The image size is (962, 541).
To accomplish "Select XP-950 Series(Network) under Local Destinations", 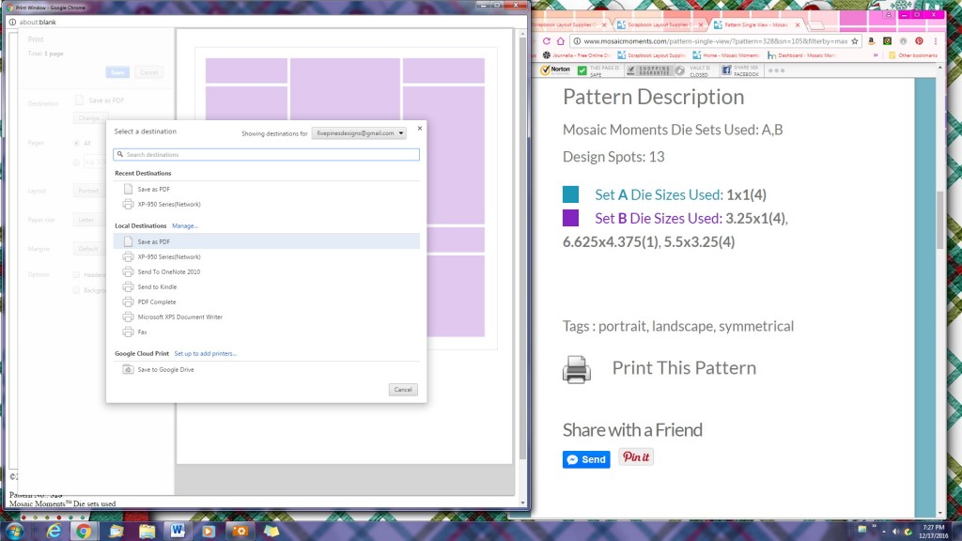I will (x=266, y=257).
